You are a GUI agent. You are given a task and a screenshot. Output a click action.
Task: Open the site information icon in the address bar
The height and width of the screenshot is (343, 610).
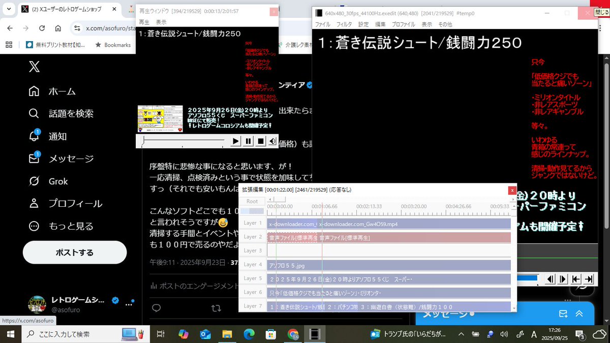pos(77,28)
